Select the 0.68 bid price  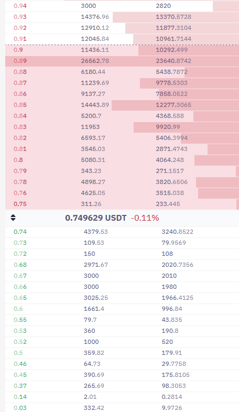pyautogui.click(x=20, y=265)
